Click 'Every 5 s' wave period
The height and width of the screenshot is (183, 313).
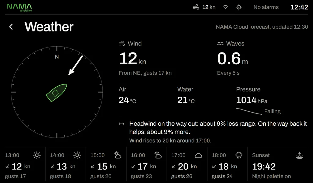pos(228,73)
